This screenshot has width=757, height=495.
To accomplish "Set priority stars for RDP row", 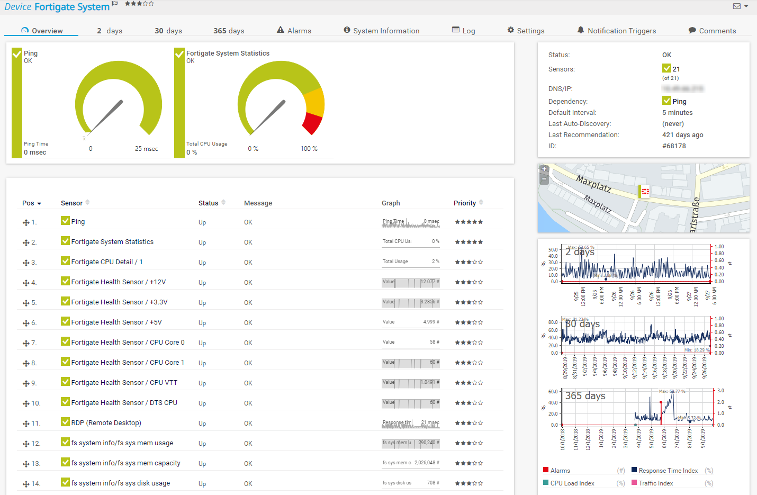I will point(468,423).
